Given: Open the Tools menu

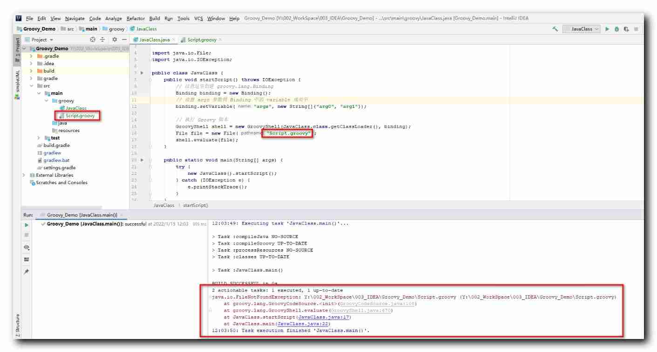Looking at the screenshot, I should tap(183, 18).
